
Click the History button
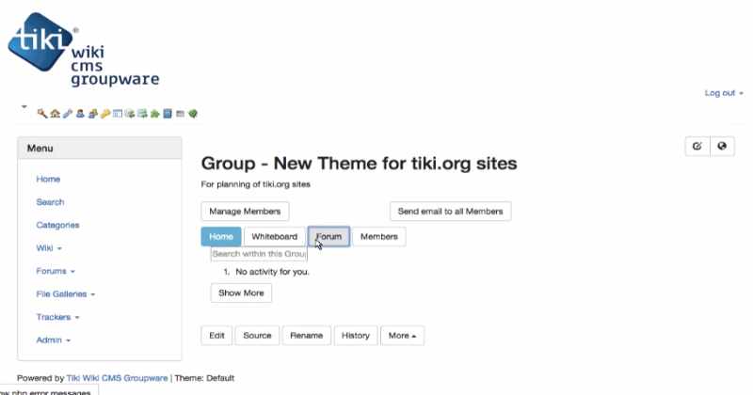coord(356,336)
